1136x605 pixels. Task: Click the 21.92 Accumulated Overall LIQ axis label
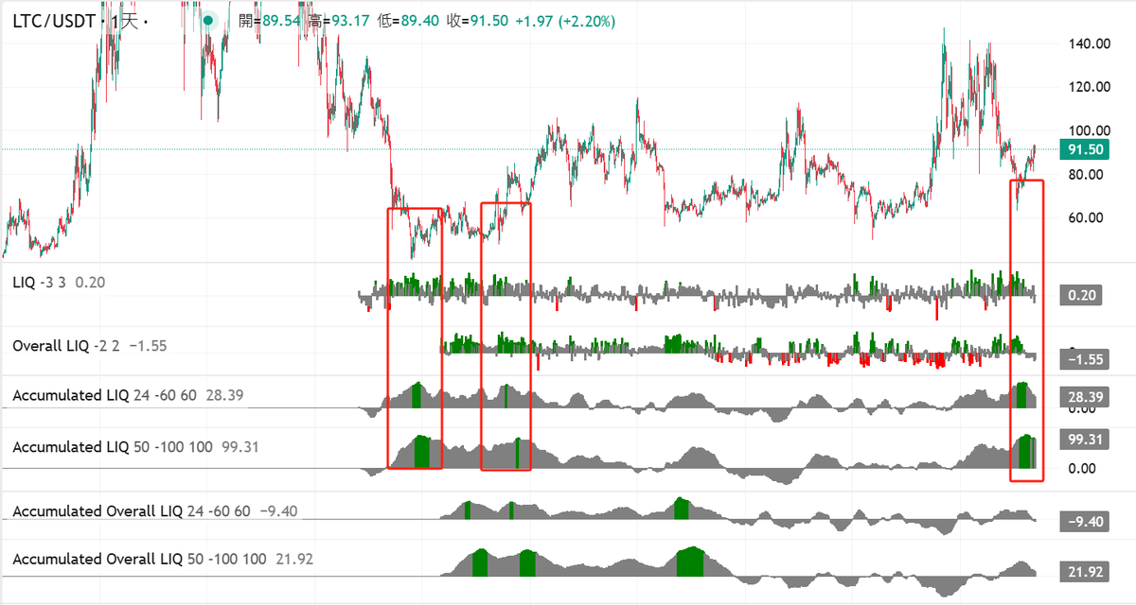coord(1087,572)
